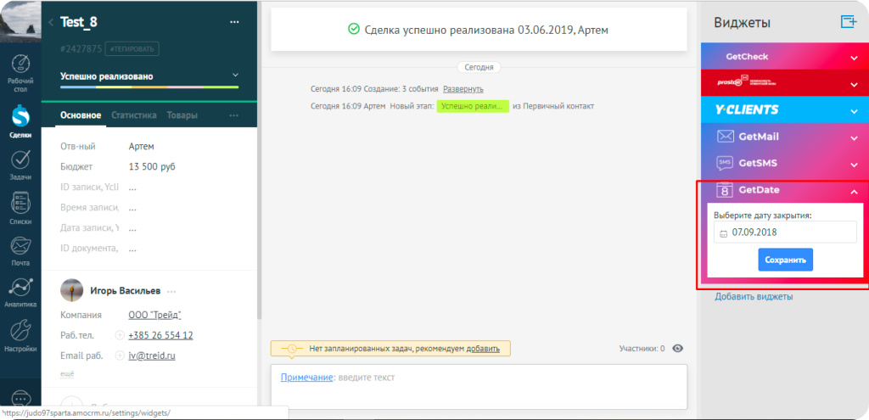
Task: Expand the GetSMS widget
Action: 854,164
